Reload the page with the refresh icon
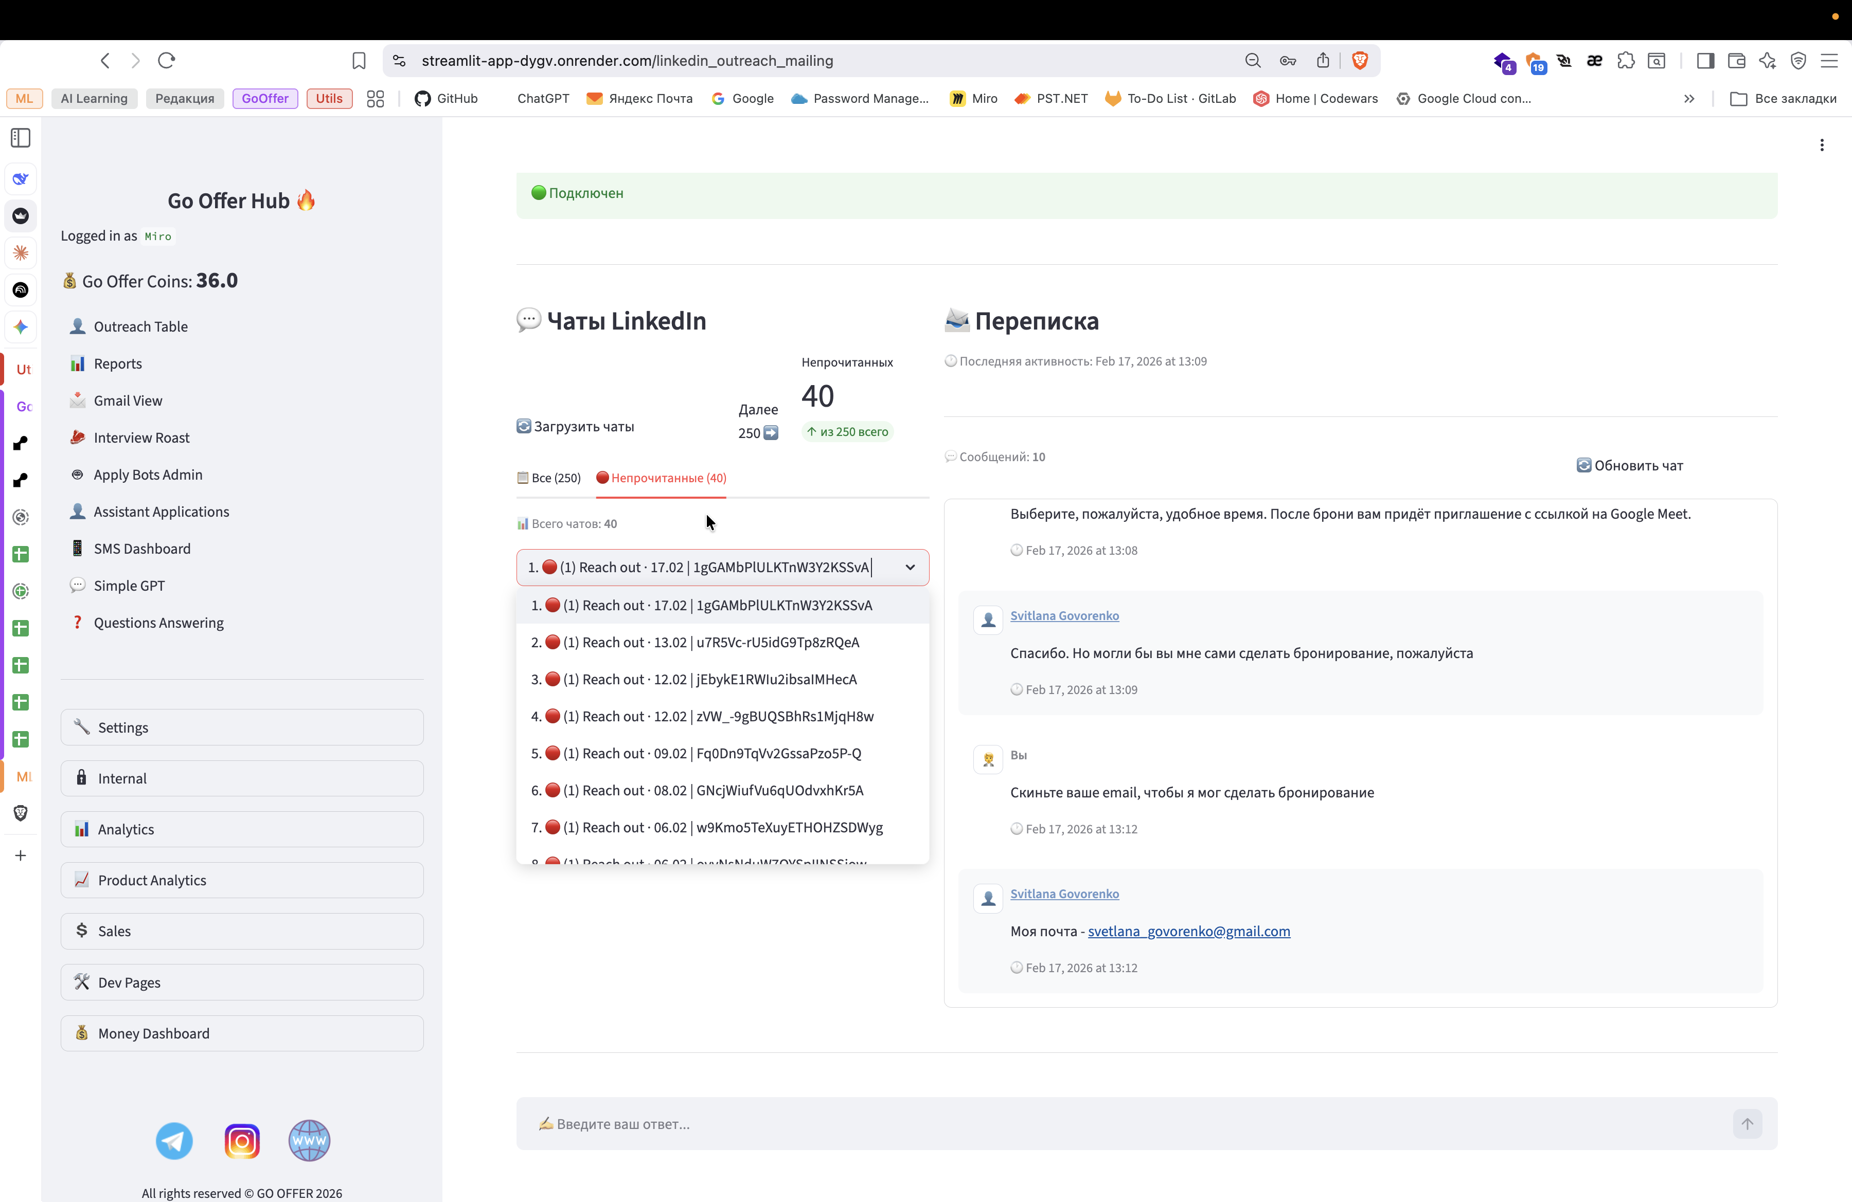Image resolution: width=1852 pixels, height=1202 pixels. (x=167, y=61)
